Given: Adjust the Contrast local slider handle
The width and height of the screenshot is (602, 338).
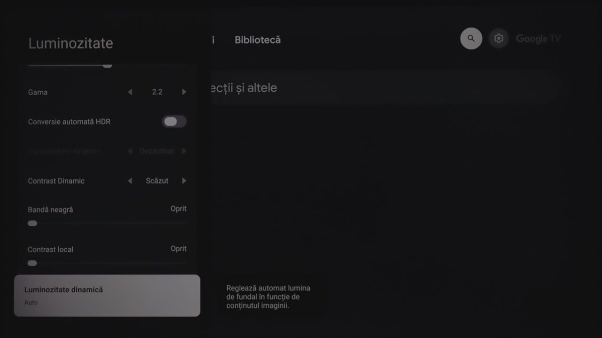Looking at the screenshot, I should tap(33, 263).
